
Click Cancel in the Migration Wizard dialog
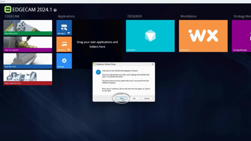pyautogui.click(x=147, y=98)
